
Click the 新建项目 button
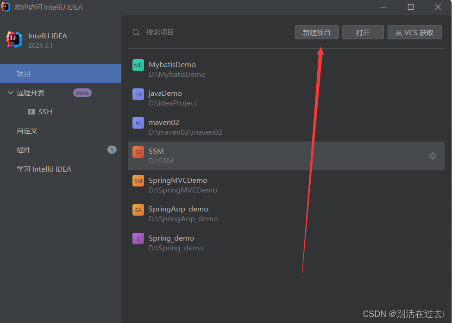click(x=316, y=32)
